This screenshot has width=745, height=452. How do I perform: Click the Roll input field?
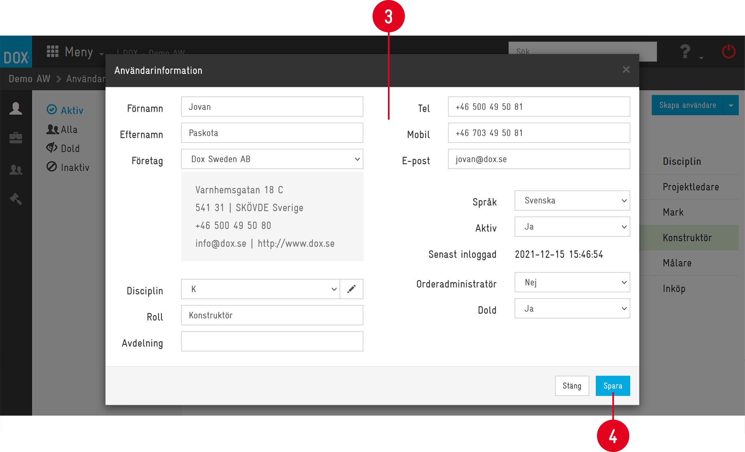tap(272, 315)
